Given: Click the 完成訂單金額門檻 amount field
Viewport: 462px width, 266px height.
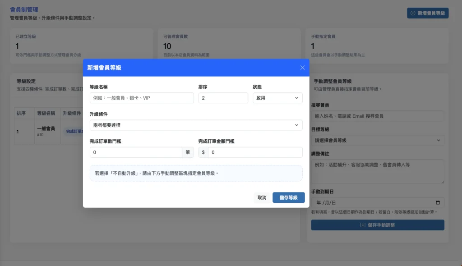Looking at the screenshot, I should pyautogui.click(x=255, y=152).
